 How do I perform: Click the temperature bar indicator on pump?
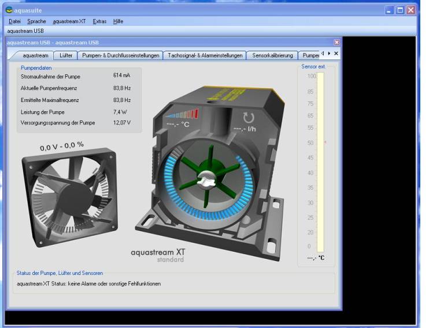point(183,113)
